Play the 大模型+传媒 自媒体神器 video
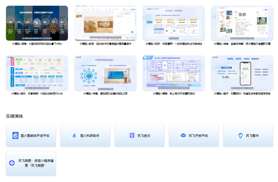The width and height of the screenshot is (278, 182). [x=242, y=23]
